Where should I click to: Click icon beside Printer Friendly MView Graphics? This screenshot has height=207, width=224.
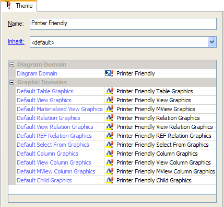[x=110, y=109]
